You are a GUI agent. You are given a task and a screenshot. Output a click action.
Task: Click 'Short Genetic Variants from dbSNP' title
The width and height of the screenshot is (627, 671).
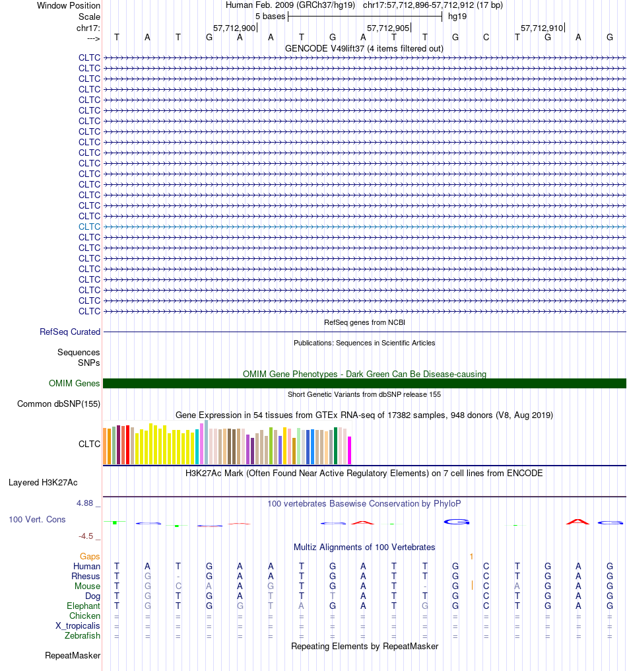click(364, 394)
